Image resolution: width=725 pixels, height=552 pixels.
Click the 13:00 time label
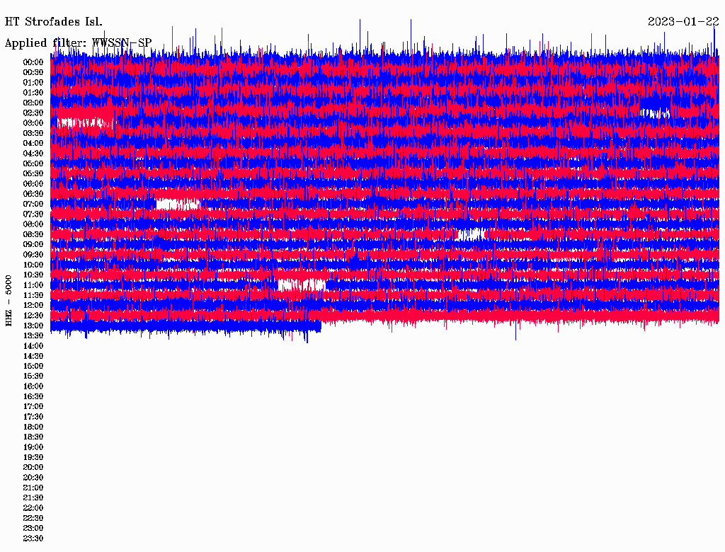coord(33,326)
